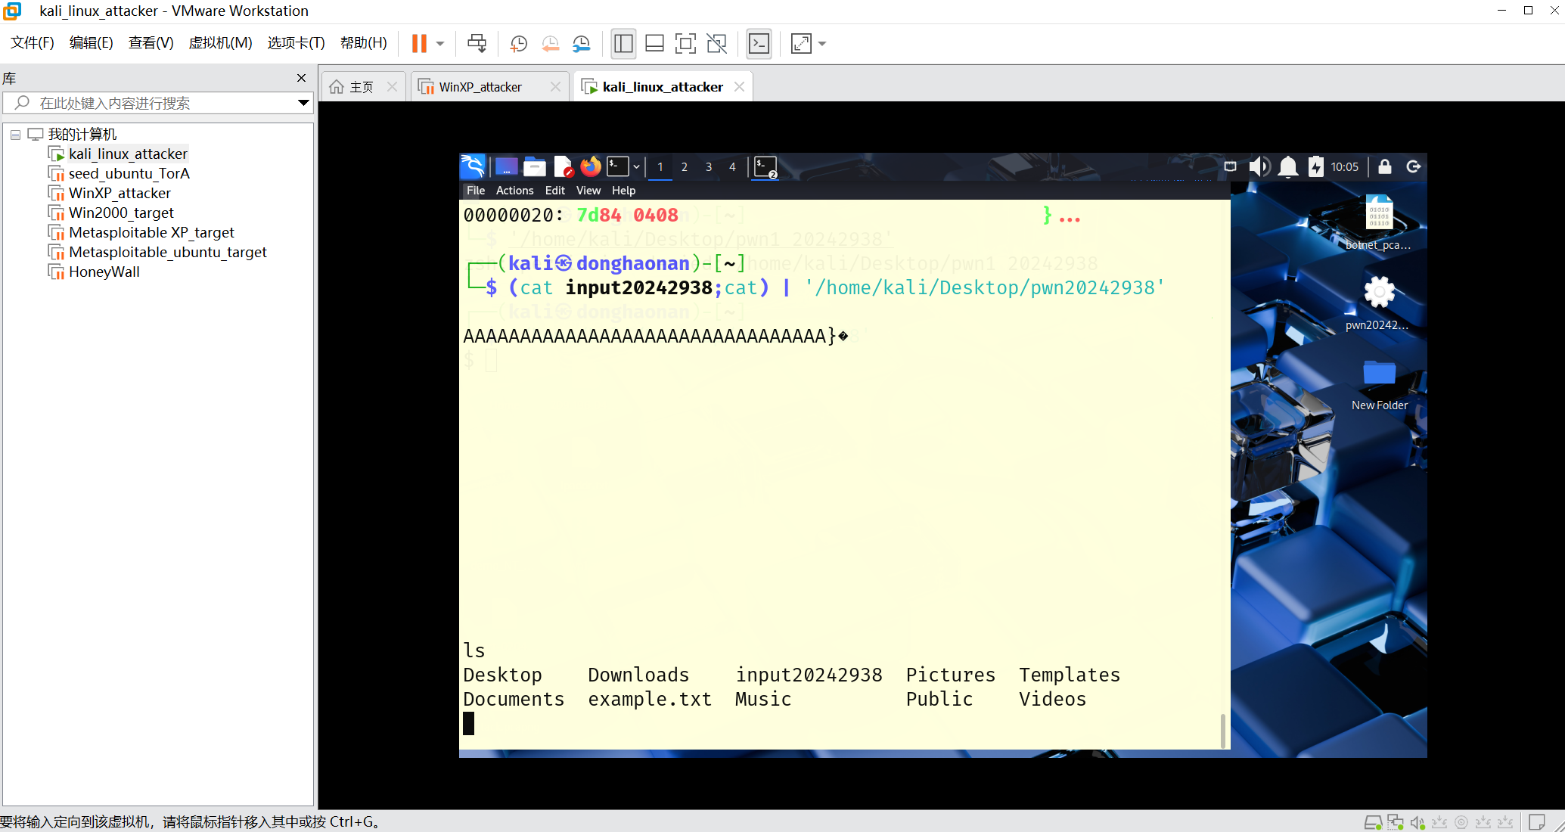Viewport: 1565px width, 832px height.
Task: Open the Kali applications menu icon
Action: click(473, 166)
